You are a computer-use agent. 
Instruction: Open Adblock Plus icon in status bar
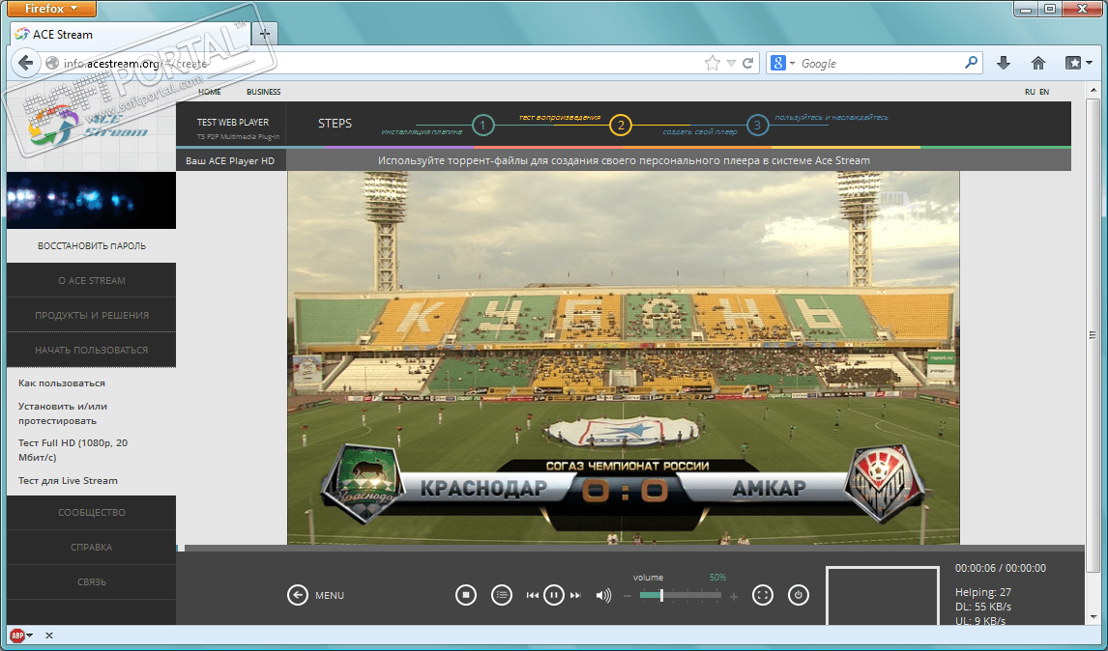click(17, 636)
